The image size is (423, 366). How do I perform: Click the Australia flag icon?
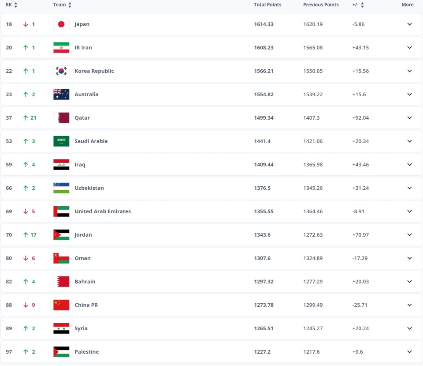[x=61, y=94]
